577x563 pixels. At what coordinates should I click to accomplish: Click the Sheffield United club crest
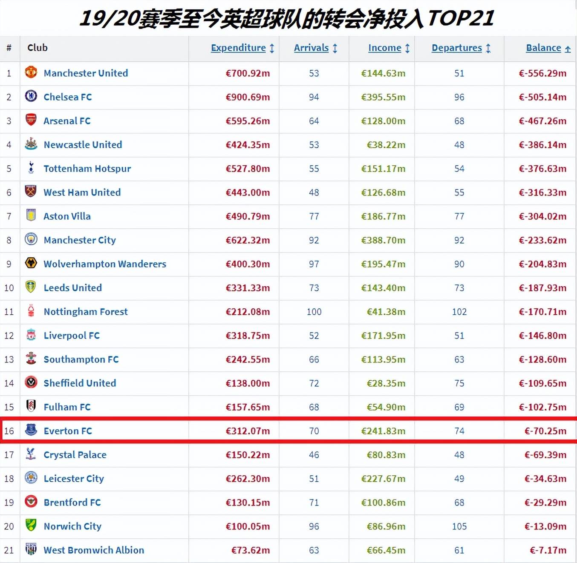[31, 382]
